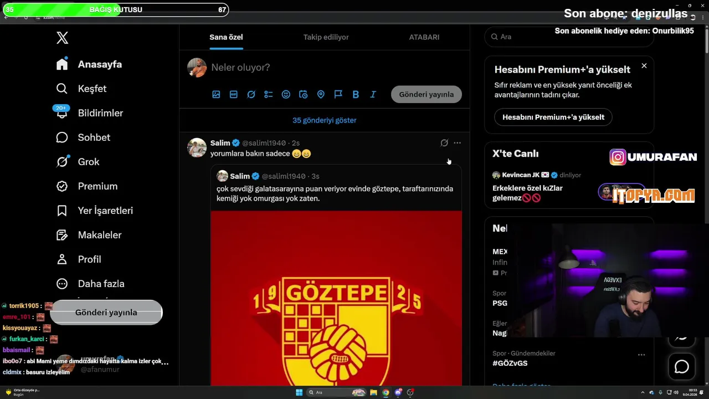Click the composer Gönderi yayınla button

click(427, 94)
